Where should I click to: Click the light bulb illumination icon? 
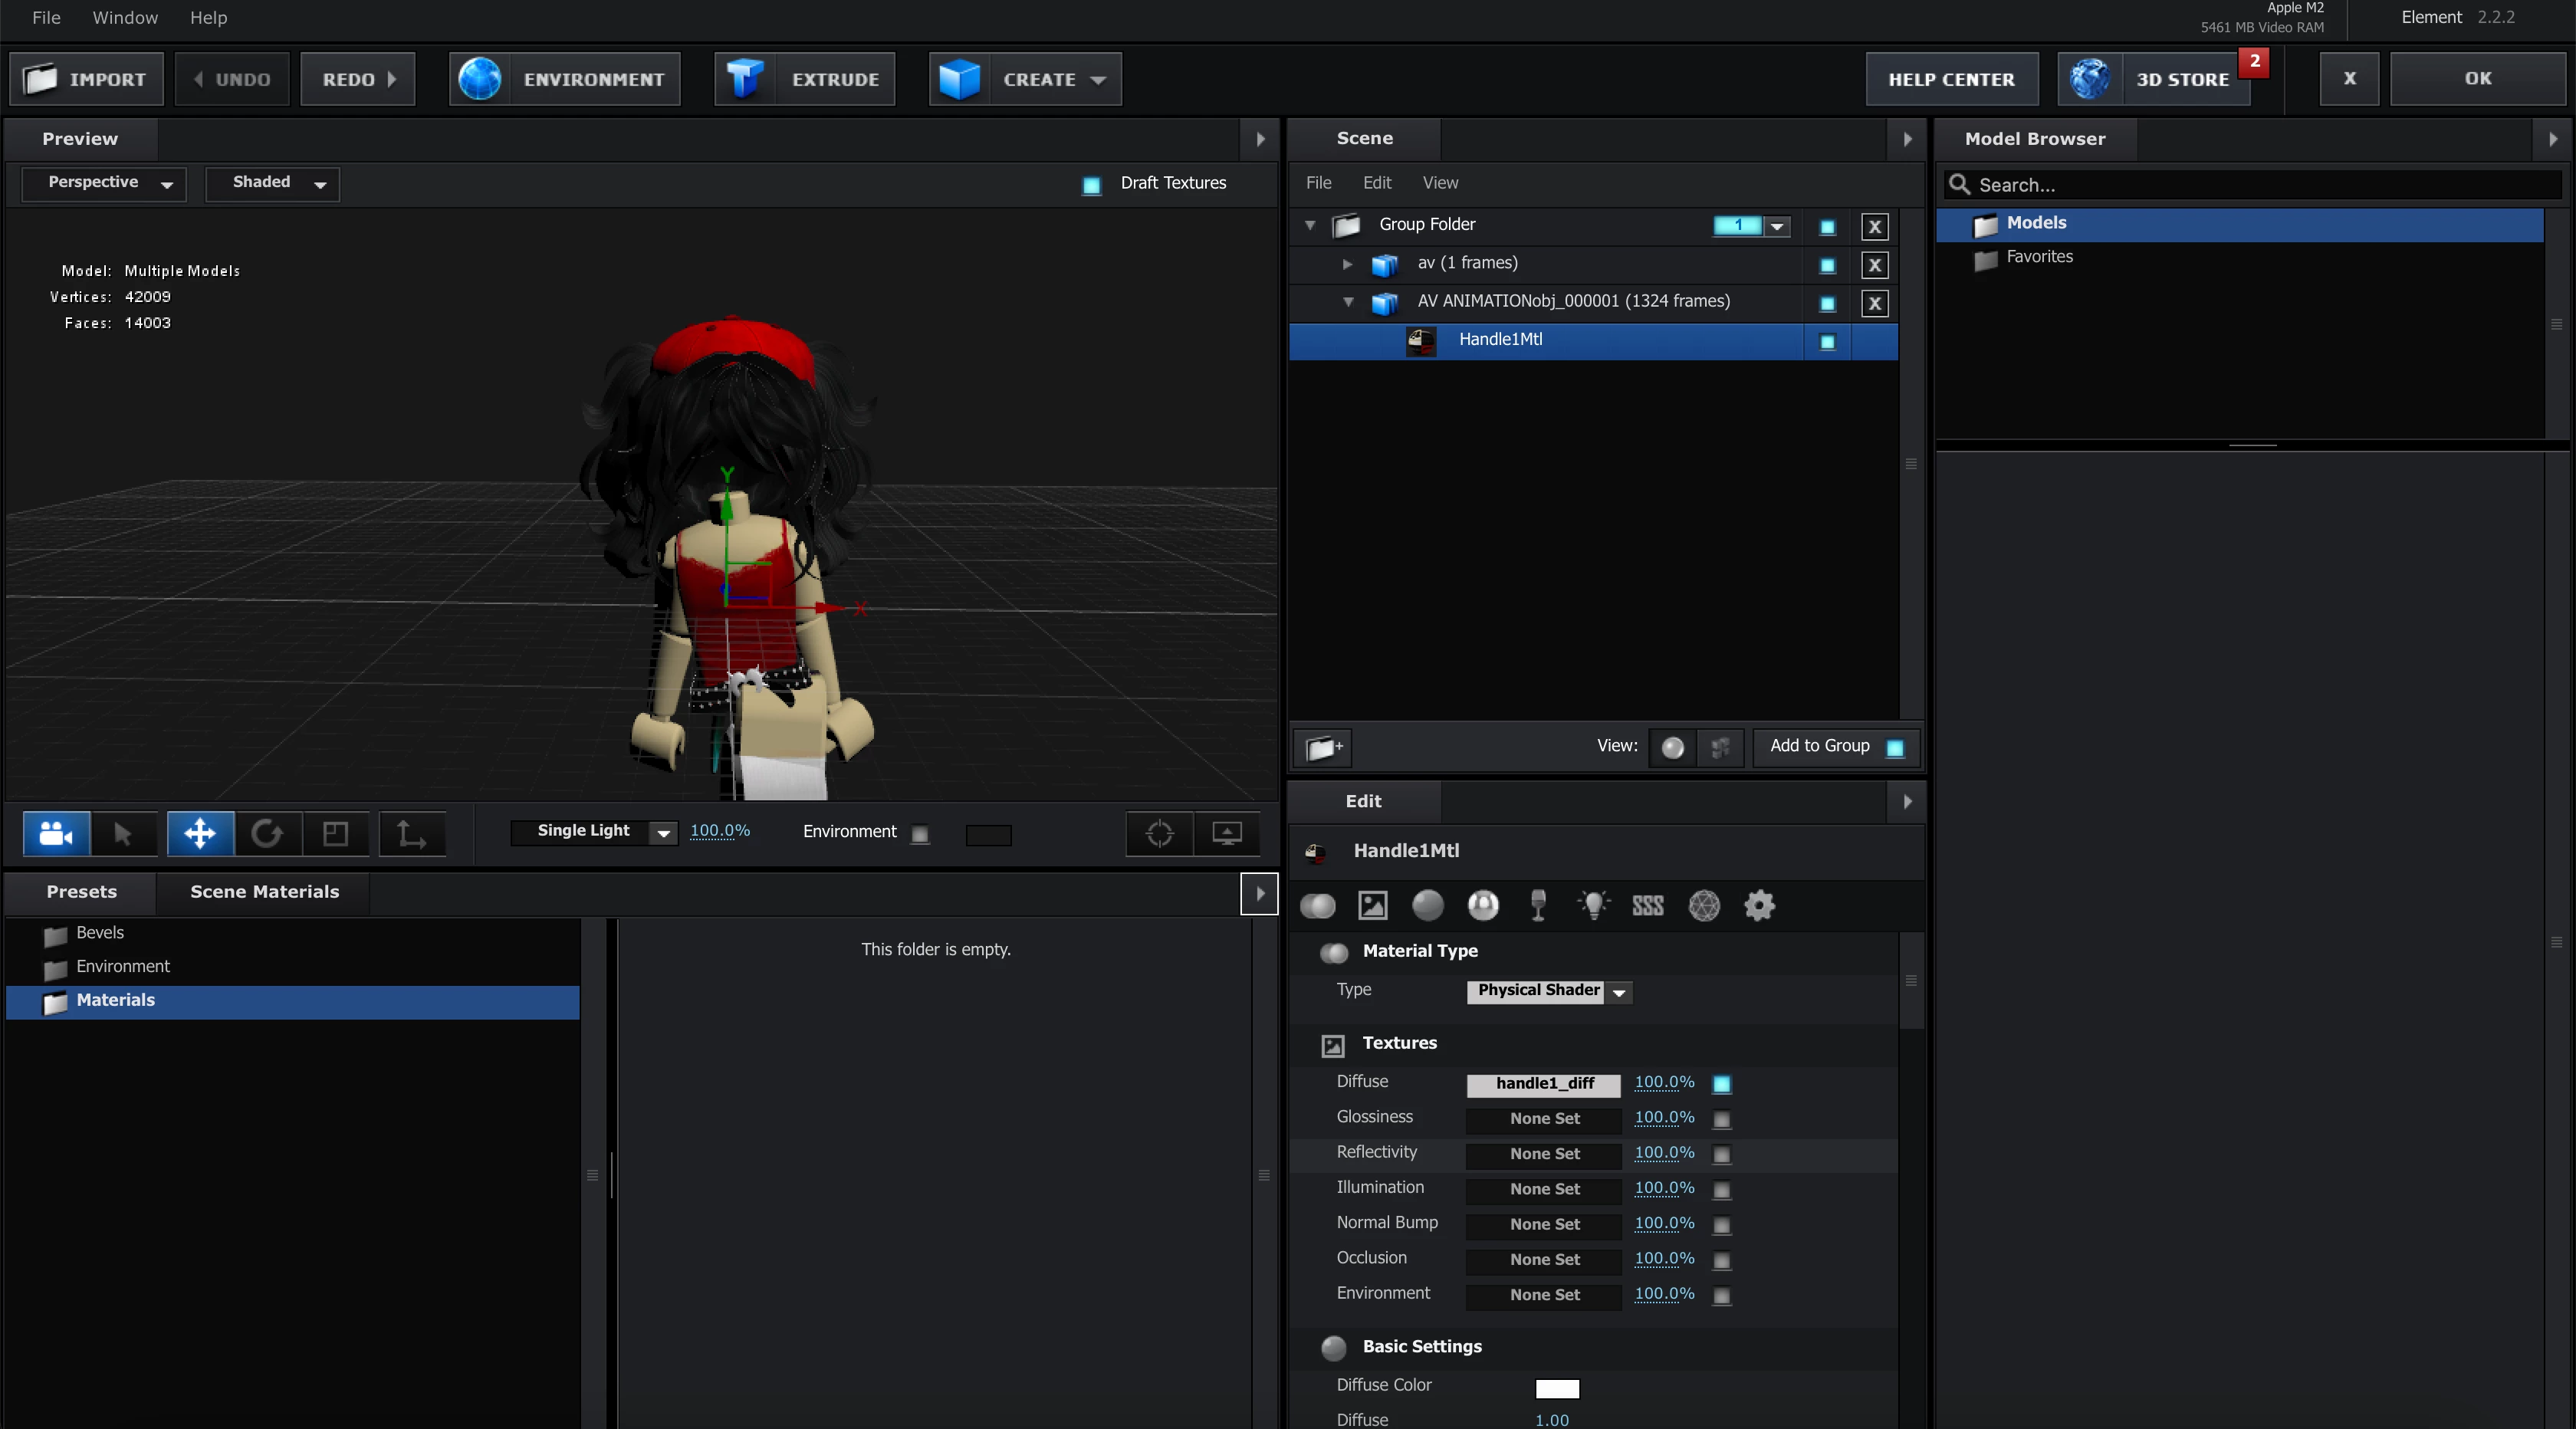click(x=1593, y=906)
